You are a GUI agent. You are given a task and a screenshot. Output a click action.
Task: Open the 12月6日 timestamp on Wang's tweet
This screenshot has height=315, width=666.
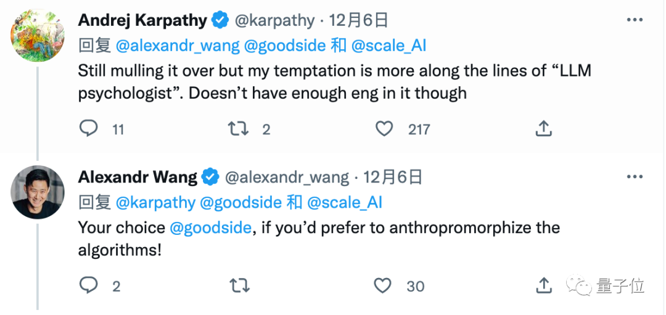click(393, 178)
